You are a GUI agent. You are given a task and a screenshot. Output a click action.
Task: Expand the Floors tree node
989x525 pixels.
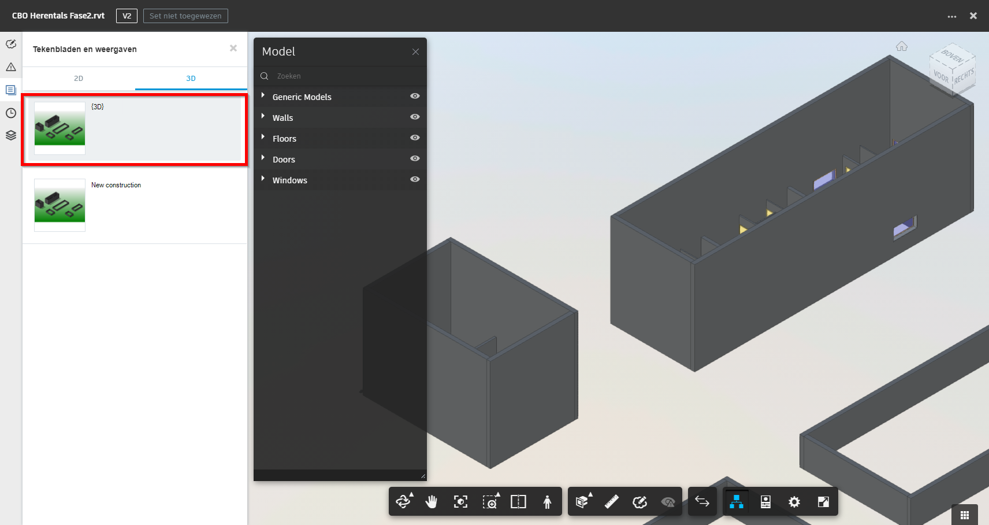coord(263,137)
